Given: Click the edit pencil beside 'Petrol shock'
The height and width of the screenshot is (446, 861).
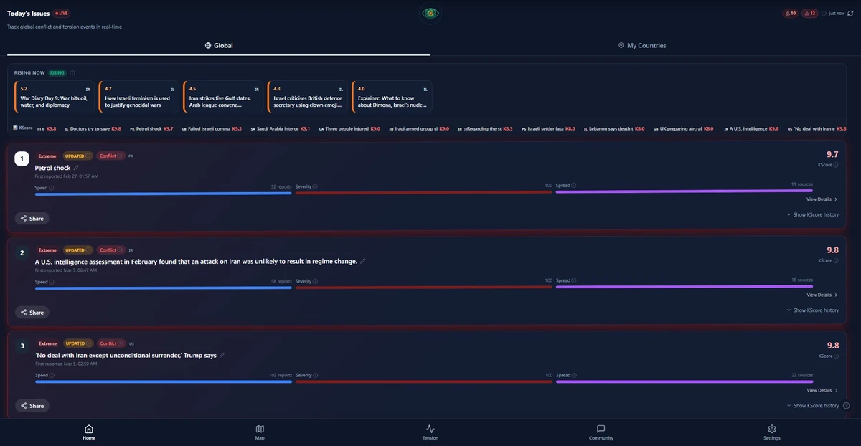Looking at the screenshot, I should coord(76,168).
